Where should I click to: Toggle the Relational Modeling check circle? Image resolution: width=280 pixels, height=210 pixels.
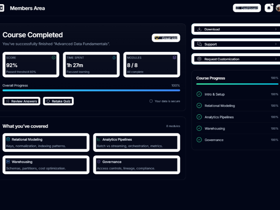tap(199, 106)
